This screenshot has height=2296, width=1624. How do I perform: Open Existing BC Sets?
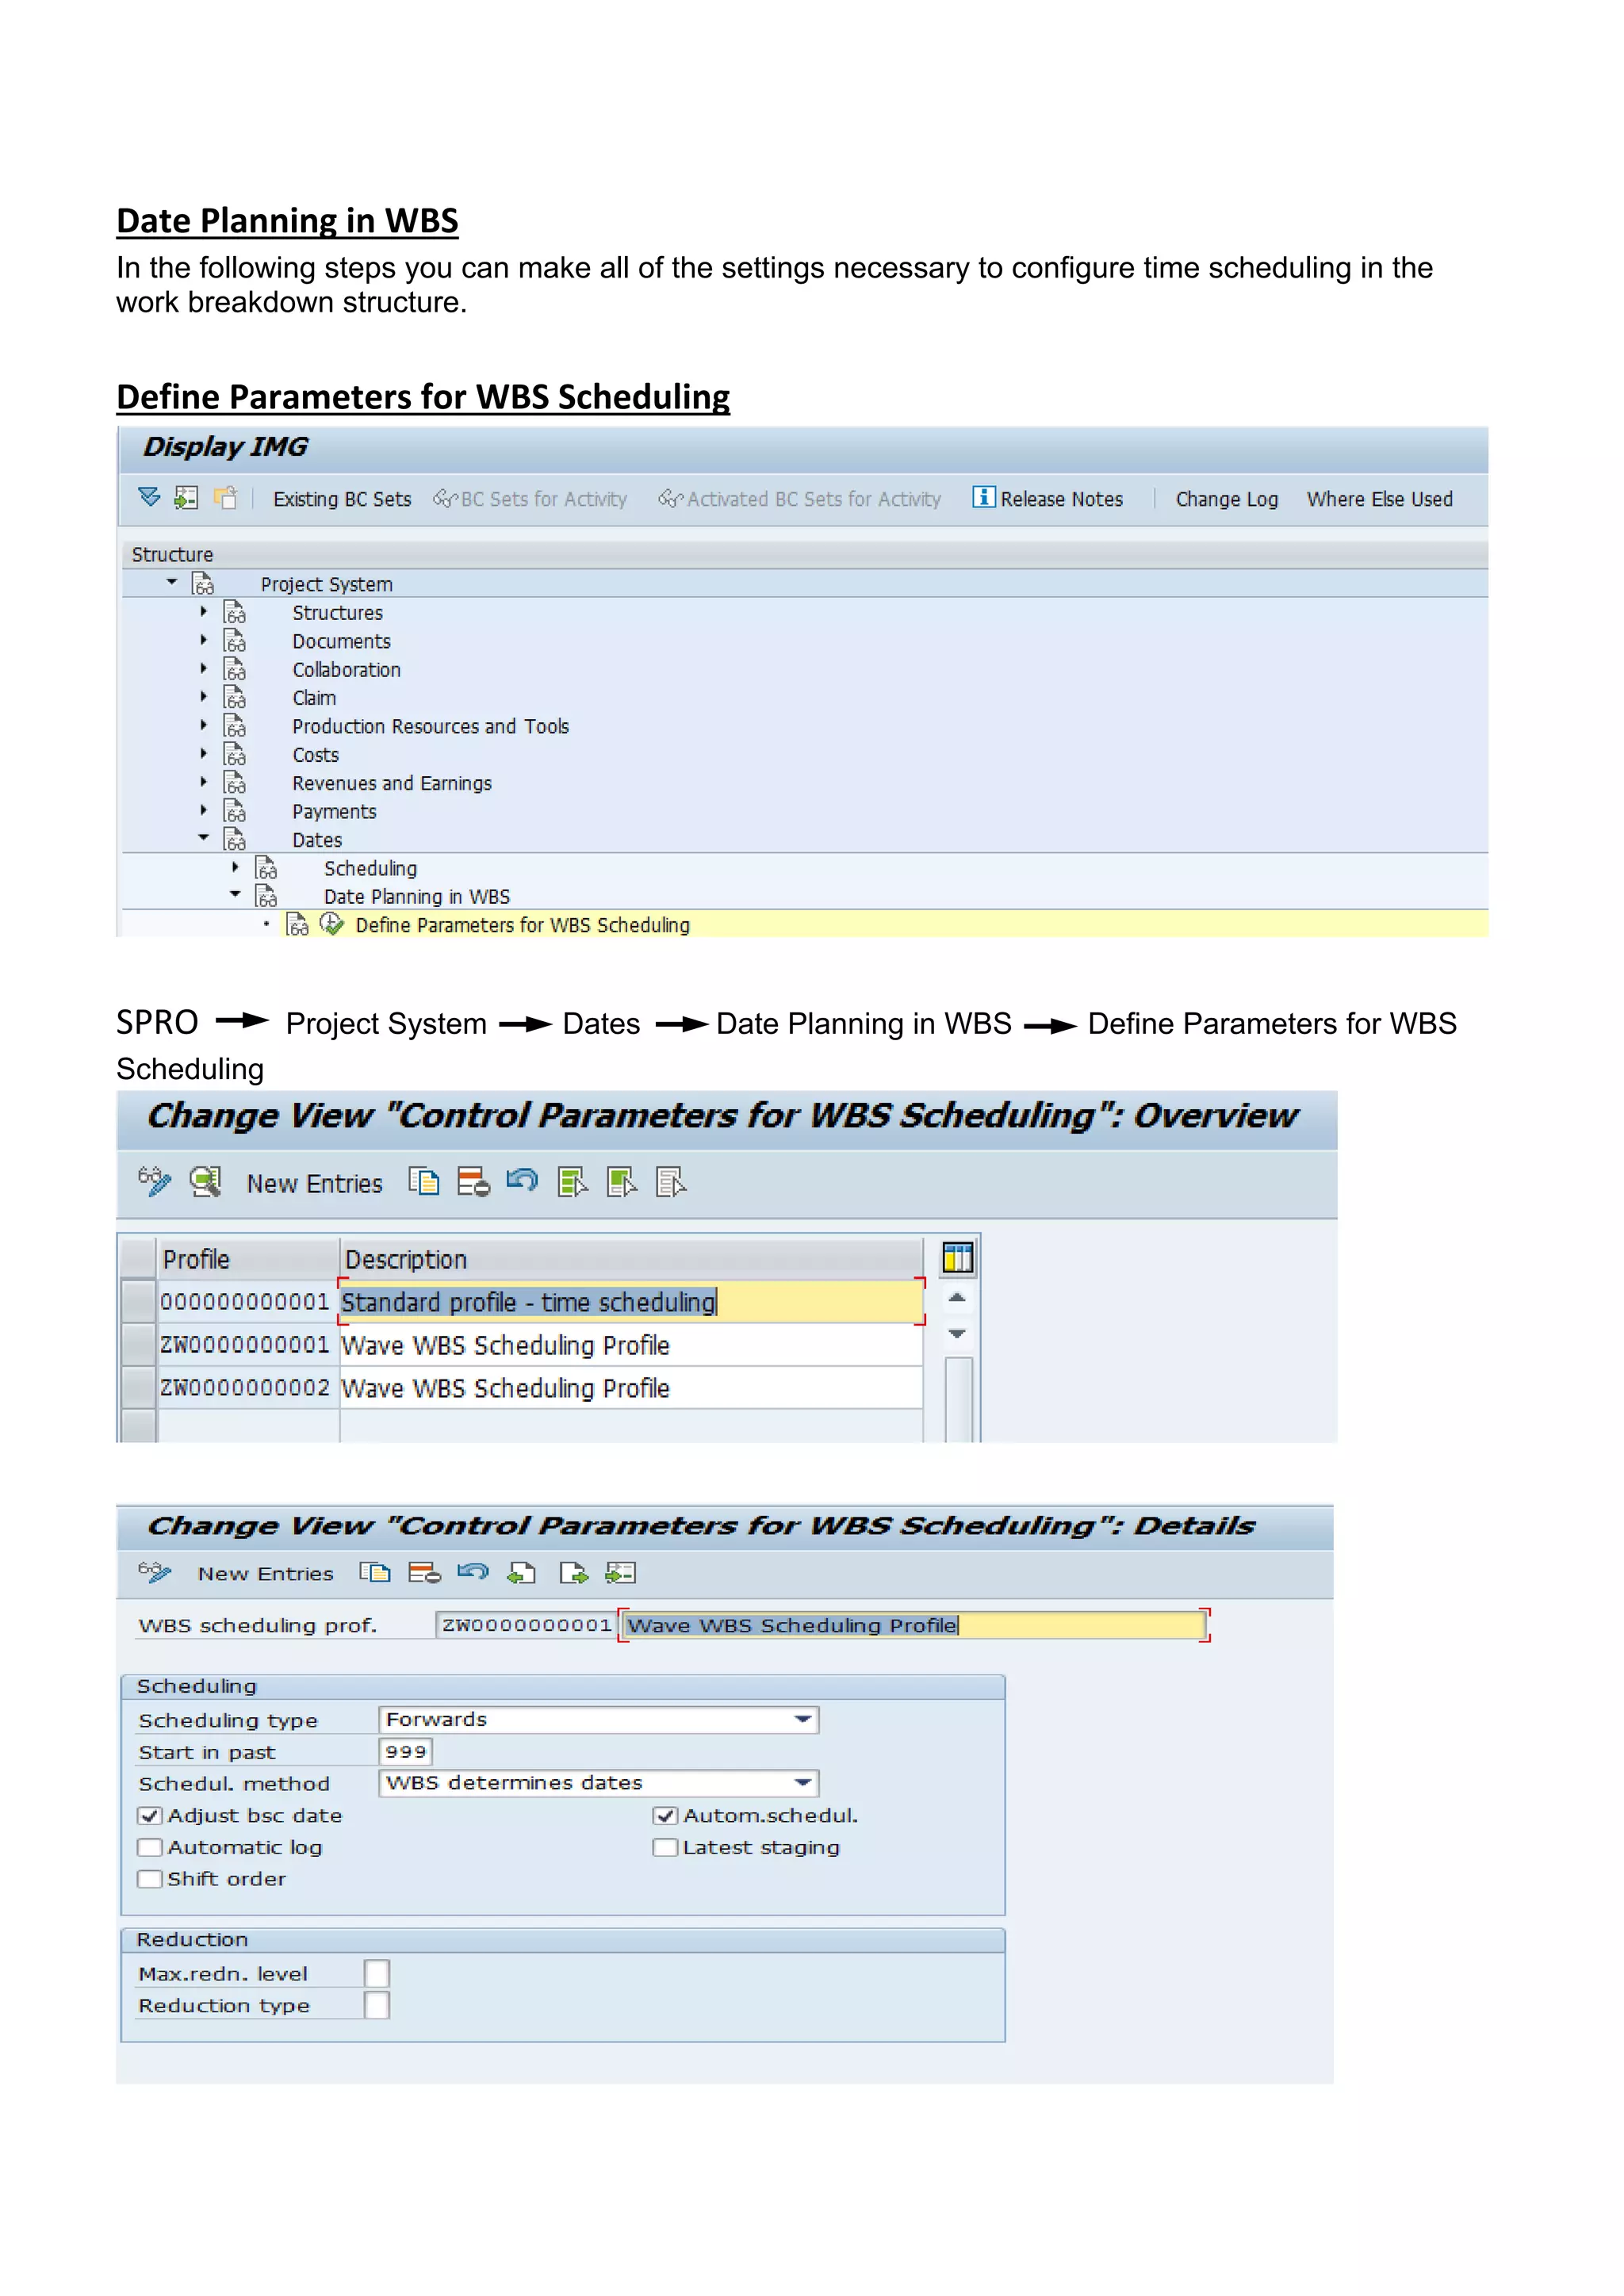tap(342, 499)
